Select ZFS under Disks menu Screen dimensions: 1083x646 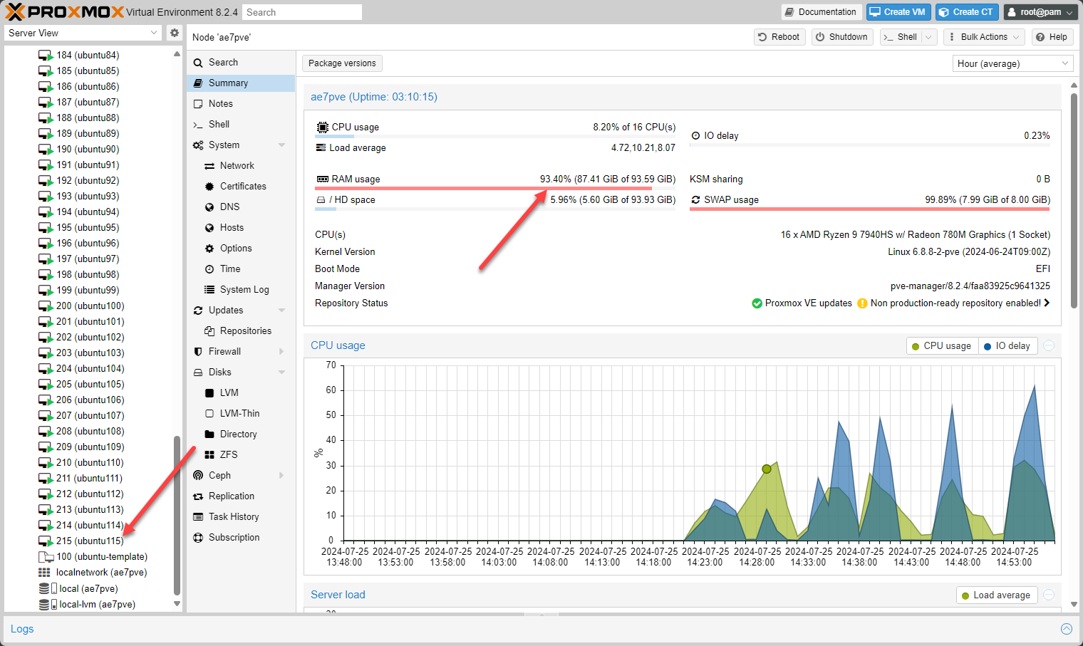pyautogui.click(x=228, y=454)
